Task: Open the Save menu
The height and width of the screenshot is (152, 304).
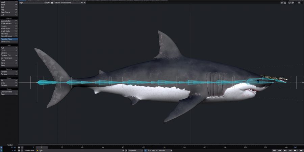Action: pyautogui.click(x=9, y=4)
